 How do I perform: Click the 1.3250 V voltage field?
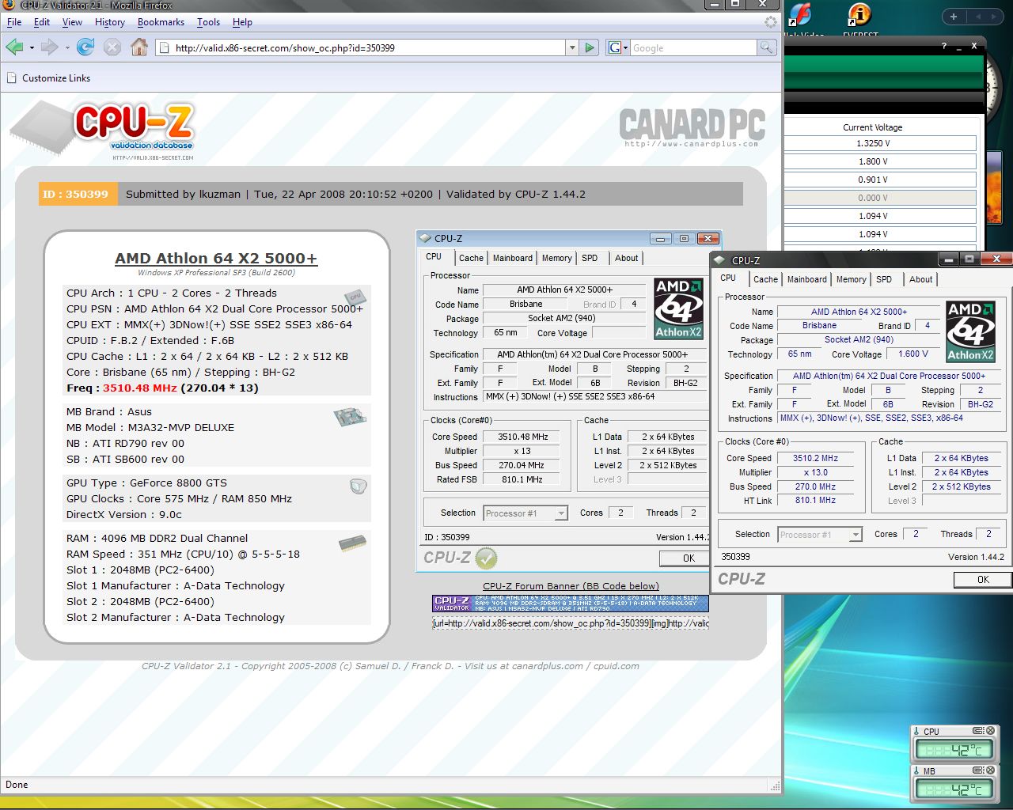(x=878, y=143)
